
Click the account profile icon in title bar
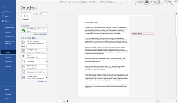point(155,2)
